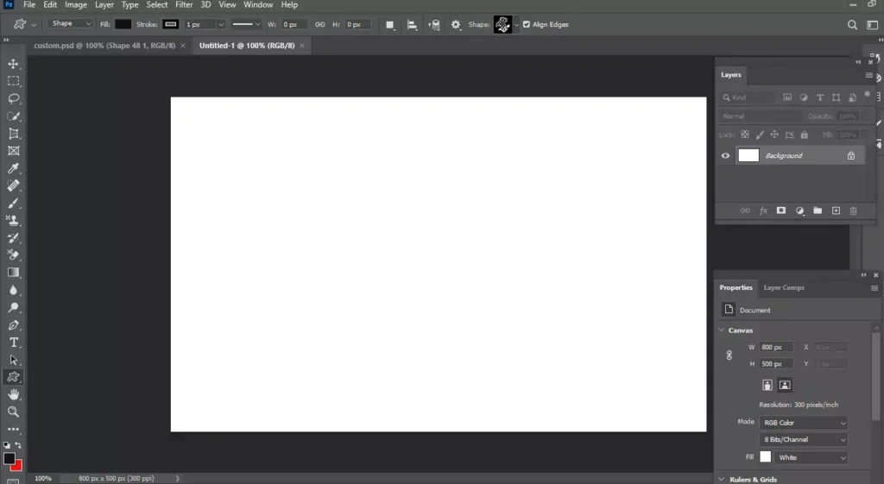Viewport: 884px width, 484px height.
Task: Select the Eyedropper tool
Action: pos(14,168)
